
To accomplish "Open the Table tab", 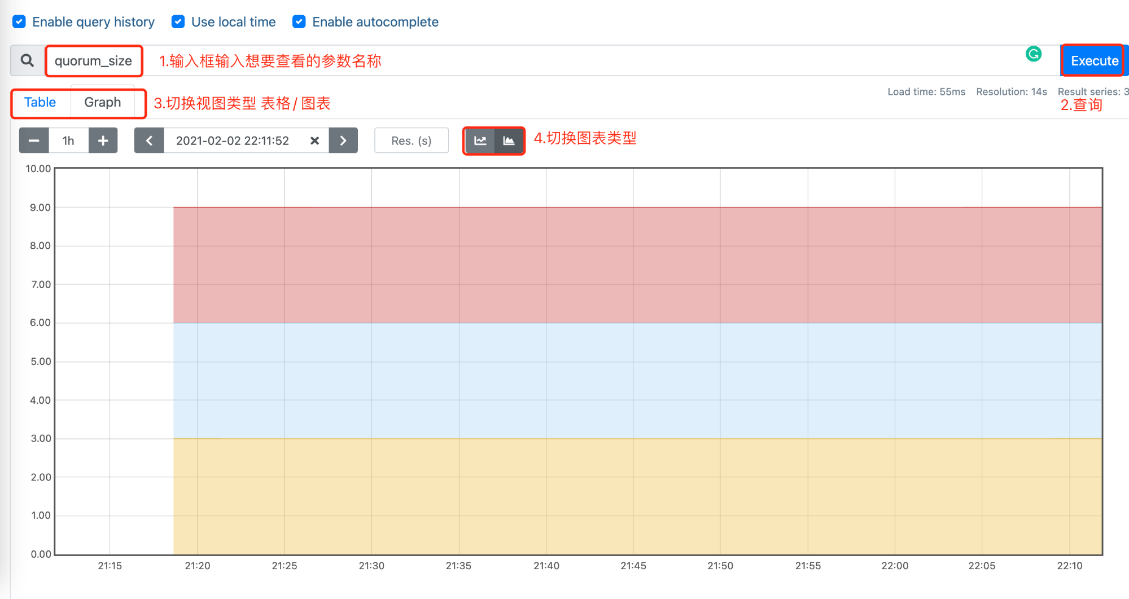I will point(40,103).
